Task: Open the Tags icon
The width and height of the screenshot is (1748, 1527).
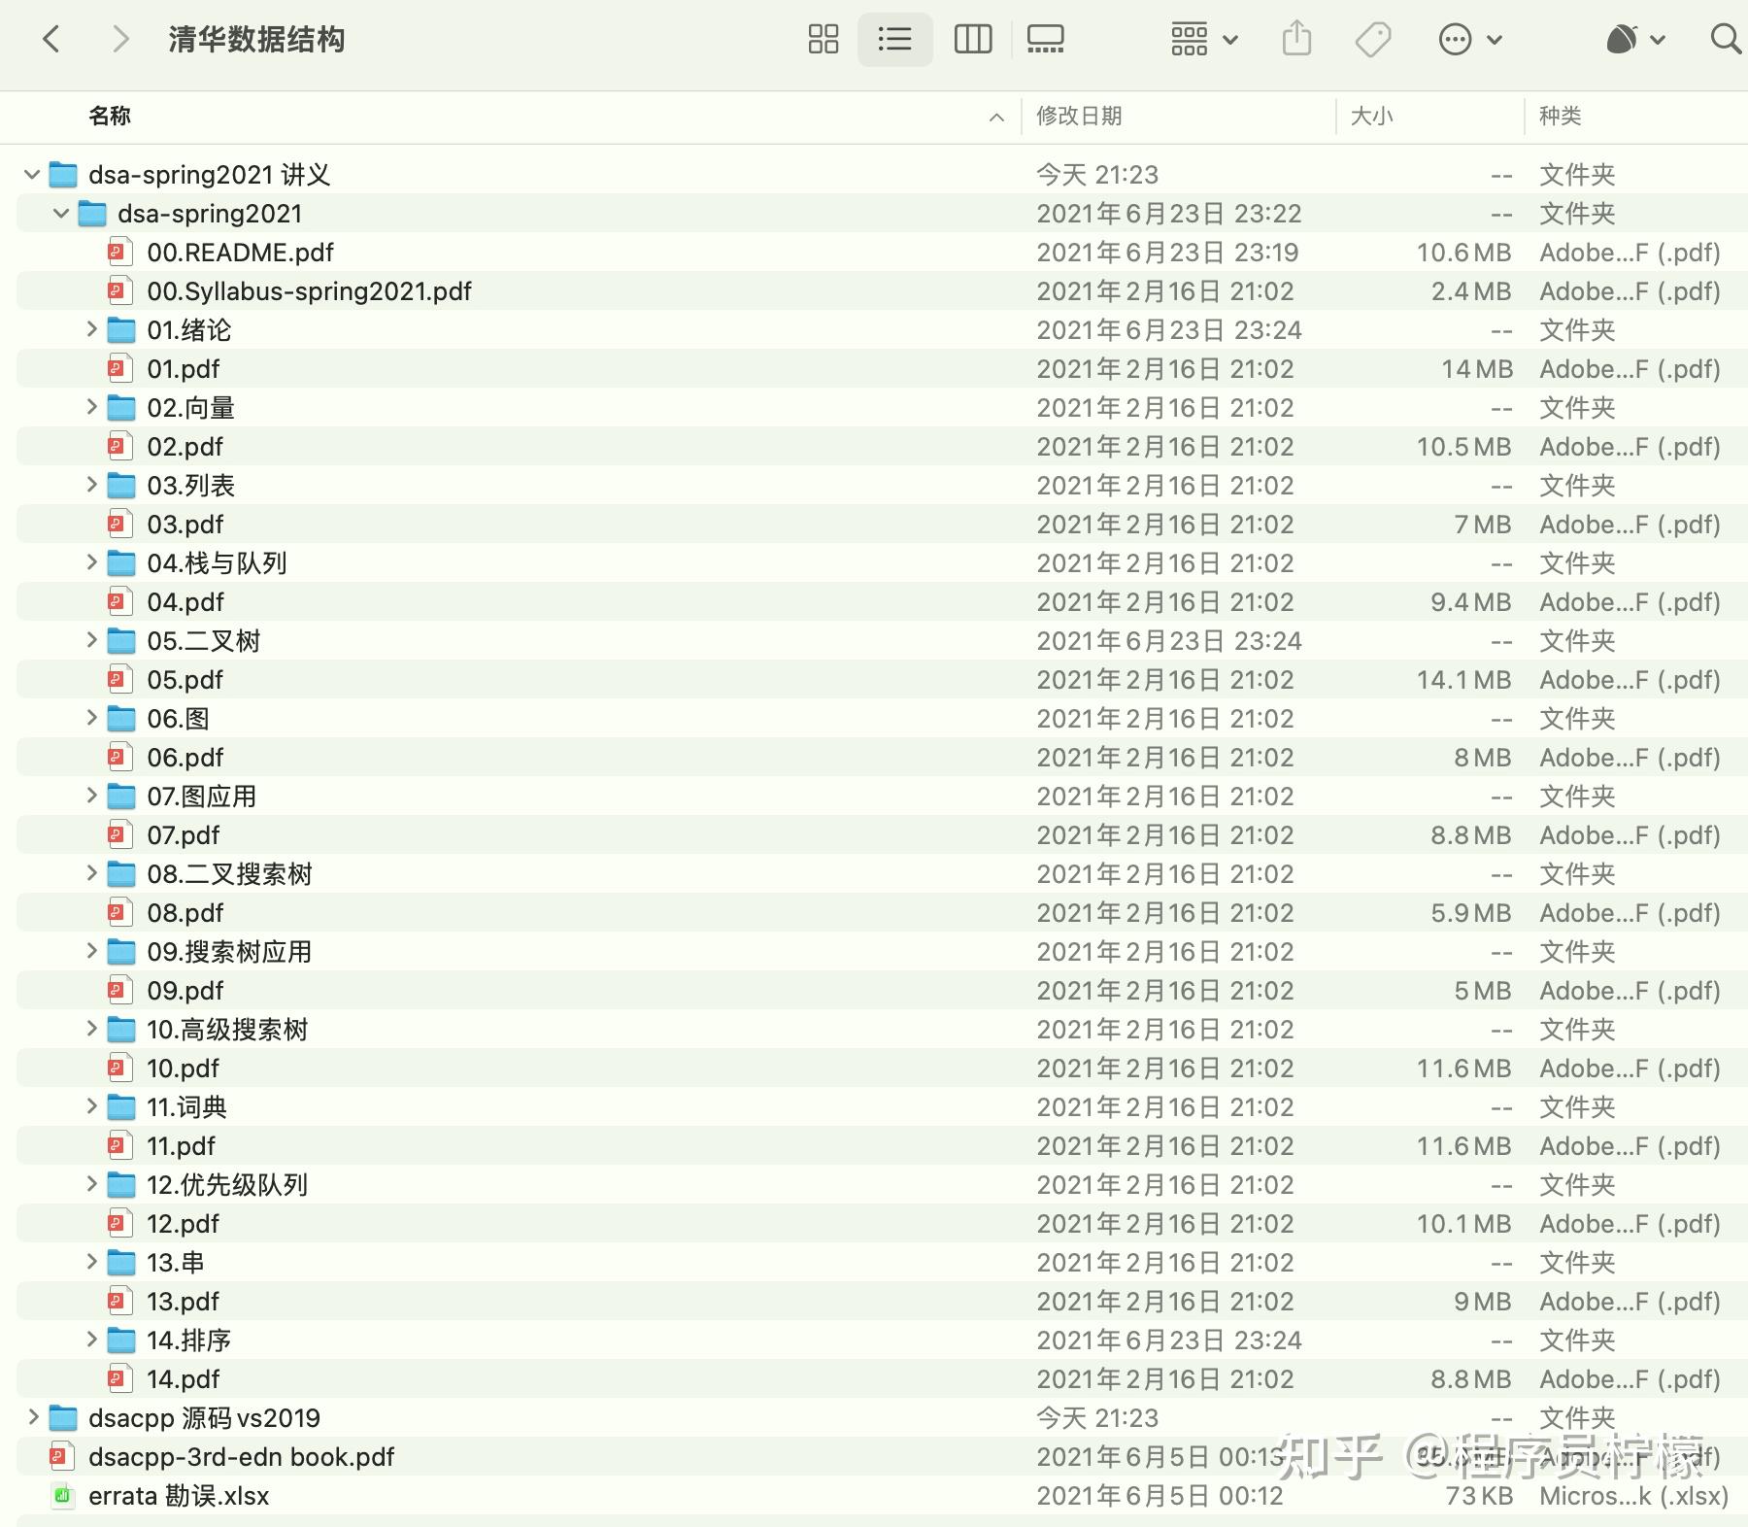Action: coord(1372,39)
